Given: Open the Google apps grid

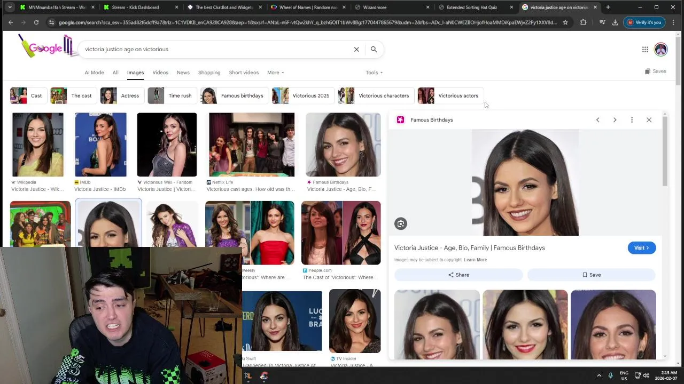Looking at the screenshot, I should pos(645,49).
